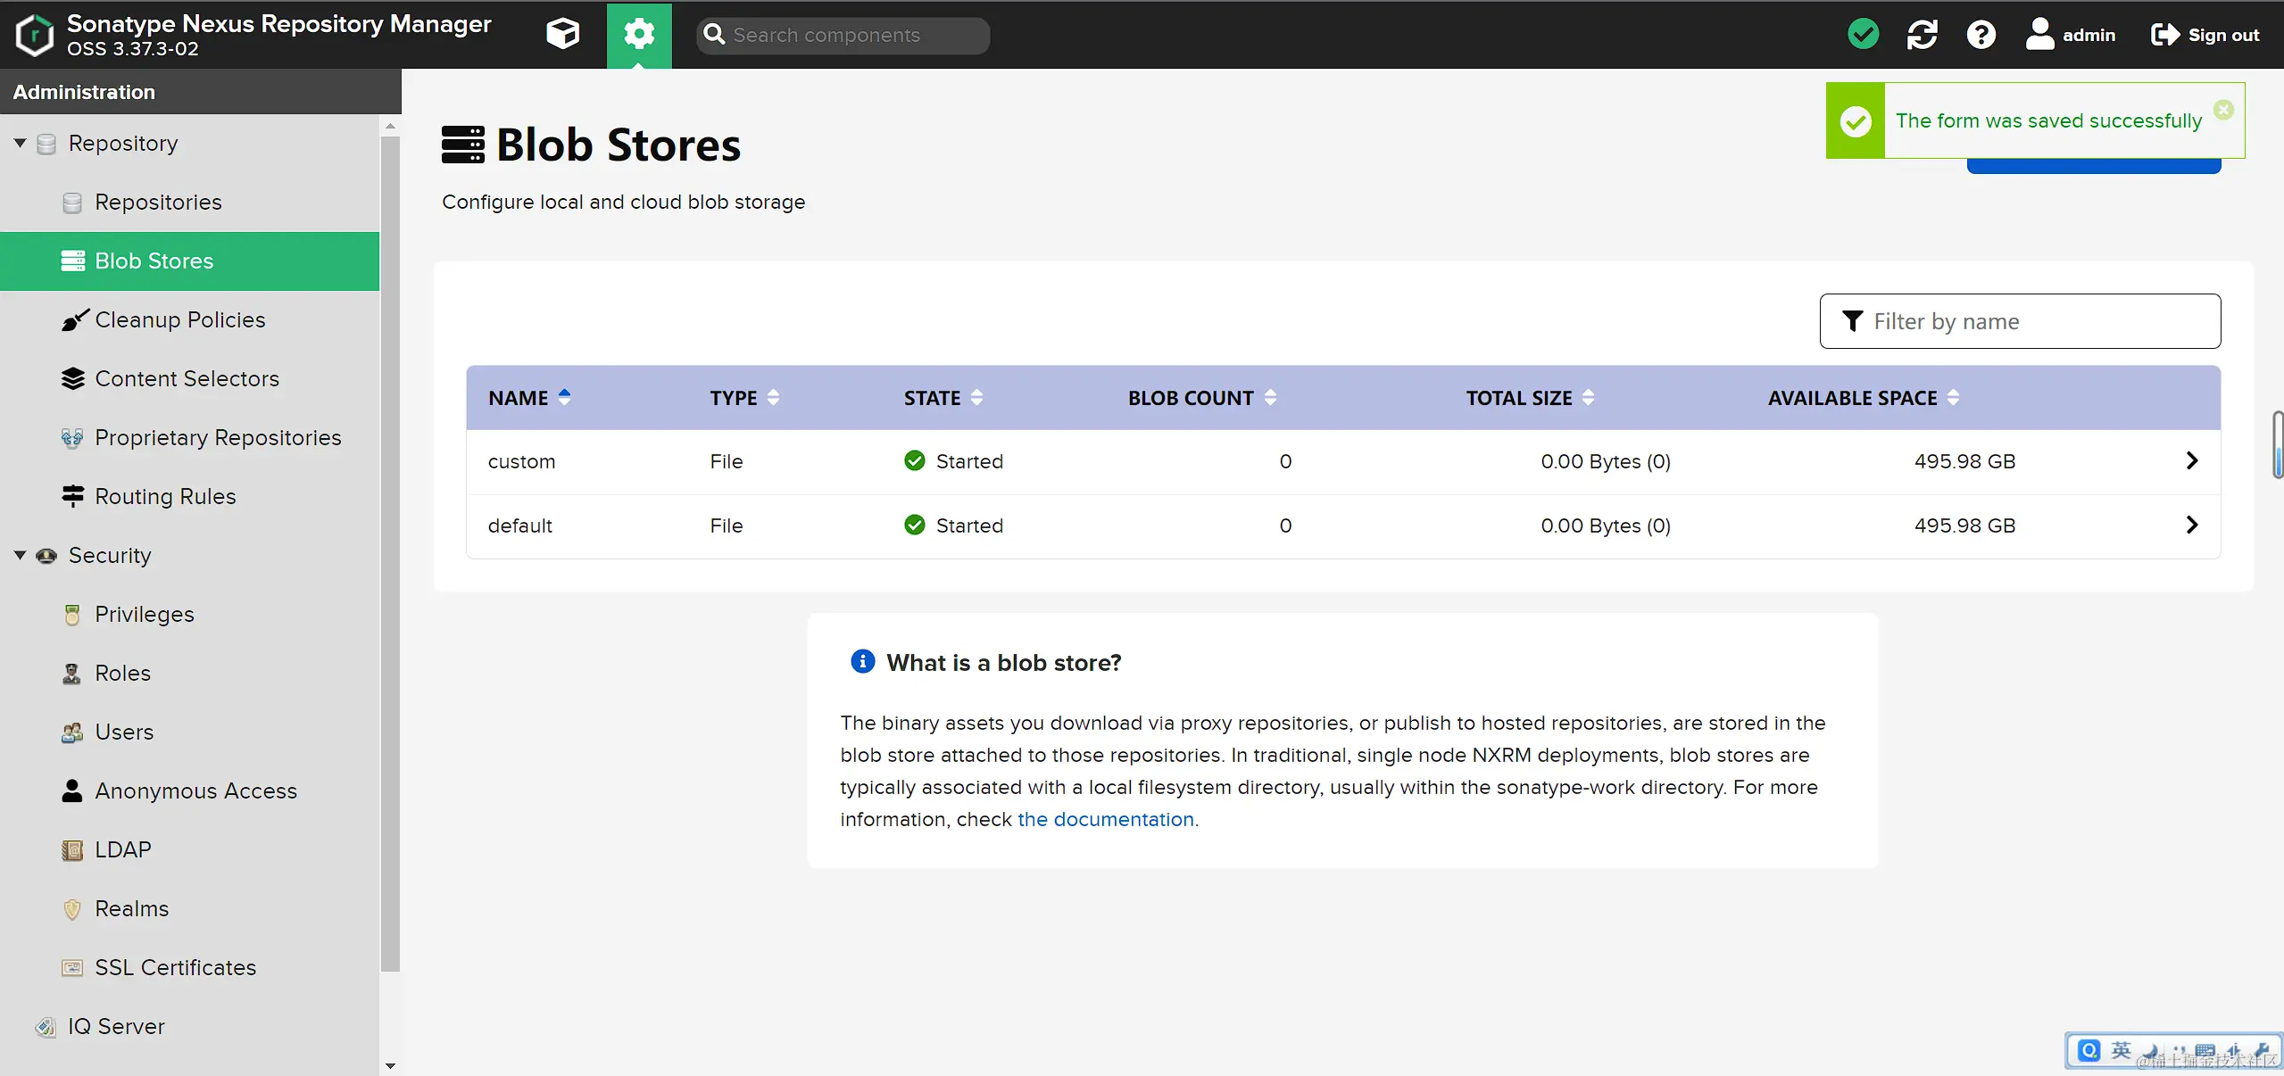
Task: Open Cleanup Policies in sidebar
Action: pyautogui.click(x=179, y=319)
